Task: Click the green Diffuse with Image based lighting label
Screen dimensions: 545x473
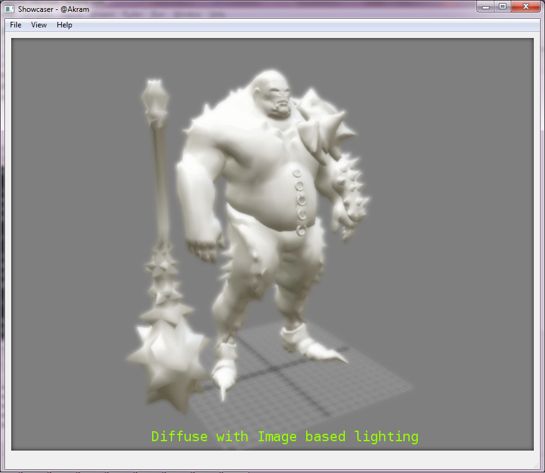Action: pos(284,436)
